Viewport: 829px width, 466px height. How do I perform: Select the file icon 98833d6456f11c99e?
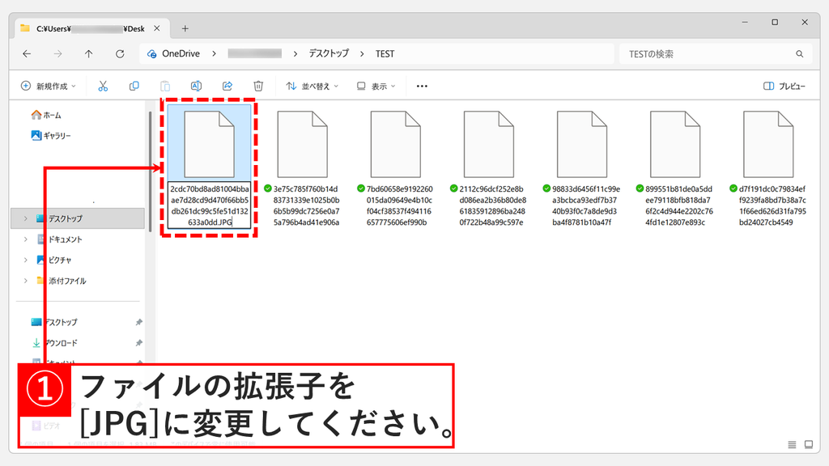point(582,144)
